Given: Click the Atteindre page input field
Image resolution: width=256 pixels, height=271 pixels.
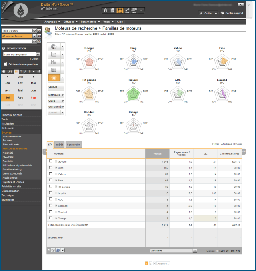Looking at the screenshot, I should 163,263.
